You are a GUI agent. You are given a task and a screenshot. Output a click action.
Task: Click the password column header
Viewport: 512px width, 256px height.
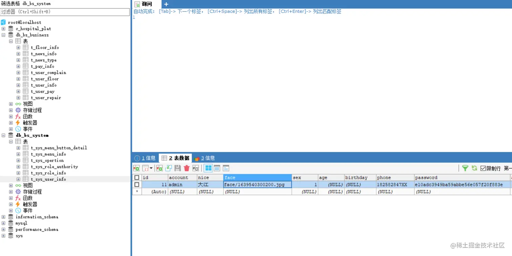tap(462, 178)
